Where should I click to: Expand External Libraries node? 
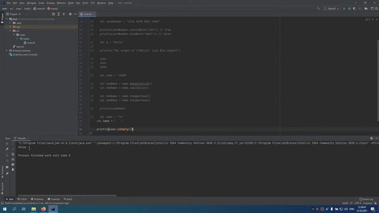coord(7,51)
